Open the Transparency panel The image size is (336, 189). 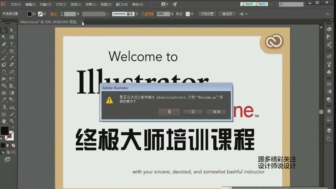[329, 99]
